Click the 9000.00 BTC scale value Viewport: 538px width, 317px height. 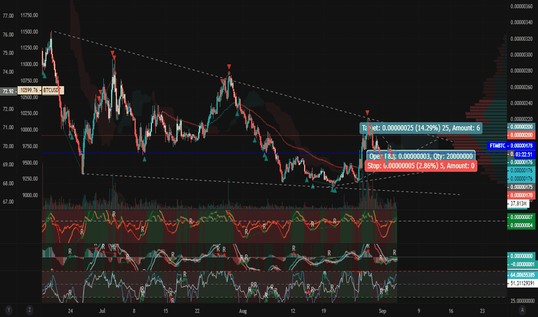coord(29,195)
